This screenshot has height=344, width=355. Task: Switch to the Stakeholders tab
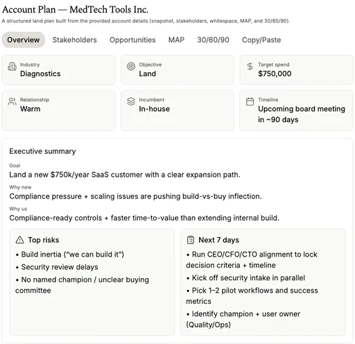(74, 40)
